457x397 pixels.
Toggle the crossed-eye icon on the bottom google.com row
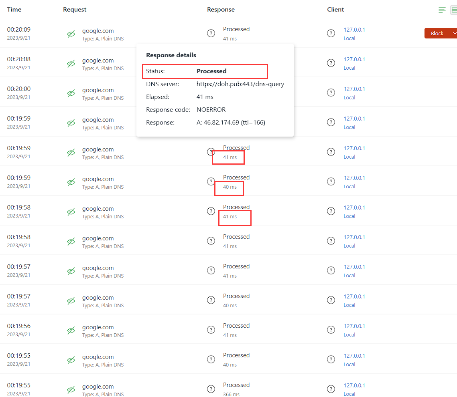coord(71,390)
